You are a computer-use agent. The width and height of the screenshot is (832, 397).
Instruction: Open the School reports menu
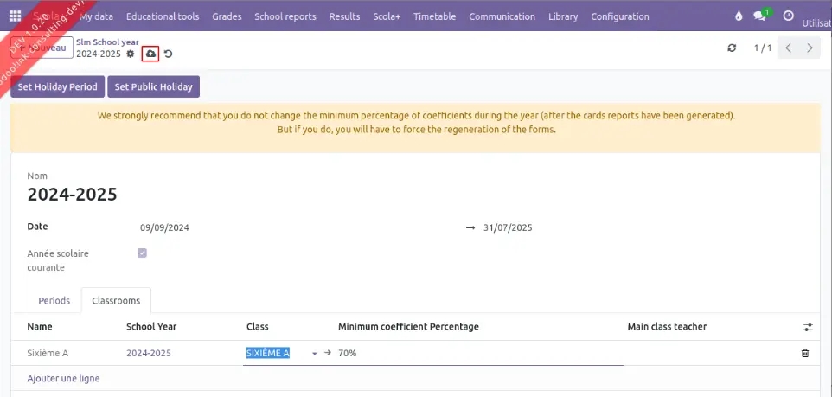(x=285, y=16)
